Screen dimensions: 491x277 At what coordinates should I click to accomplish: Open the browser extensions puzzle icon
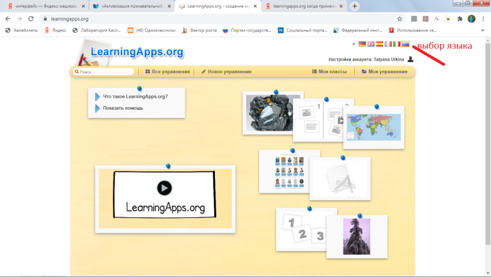tap(459, 19)
